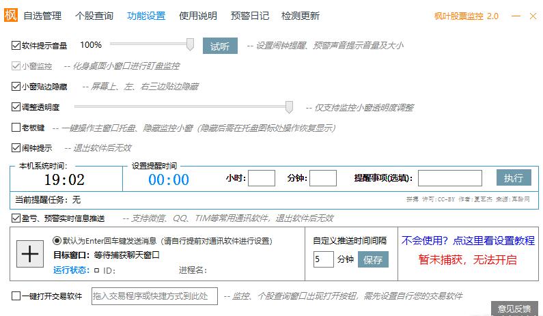Open the 预警日记 tab
543x316 pixels.
point(250,16)
